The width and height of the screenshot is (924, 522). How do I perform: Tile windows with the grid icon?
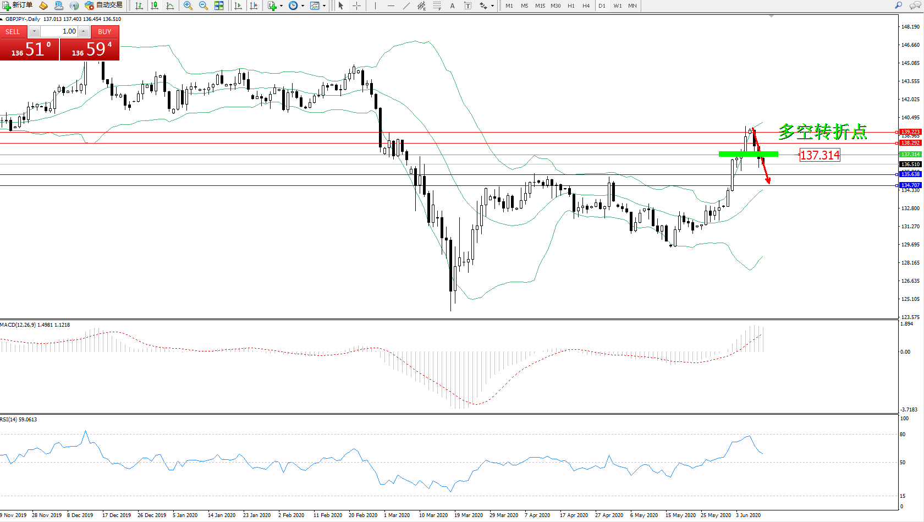219,6
